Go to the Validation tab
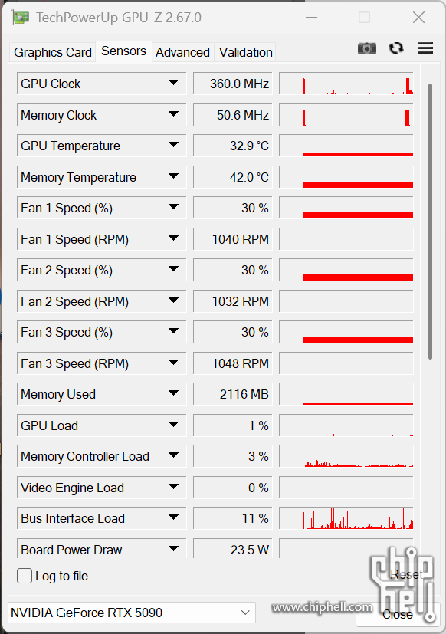The width and height of the screenshot is (446, 634). click(245, 52)
